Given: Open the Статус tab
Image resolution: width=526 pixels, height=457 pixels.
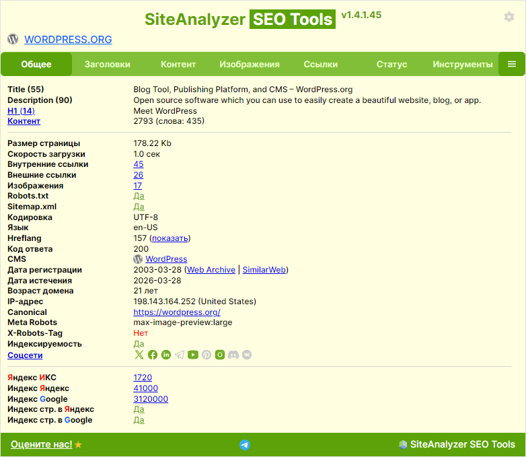Looking at the screenshot, I should 391,64.
